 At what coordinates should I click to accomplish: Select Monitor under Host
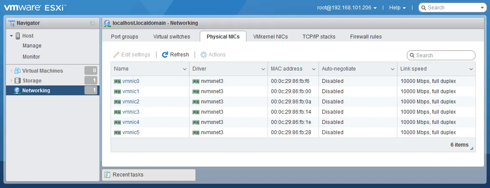(x=31, y=57)
